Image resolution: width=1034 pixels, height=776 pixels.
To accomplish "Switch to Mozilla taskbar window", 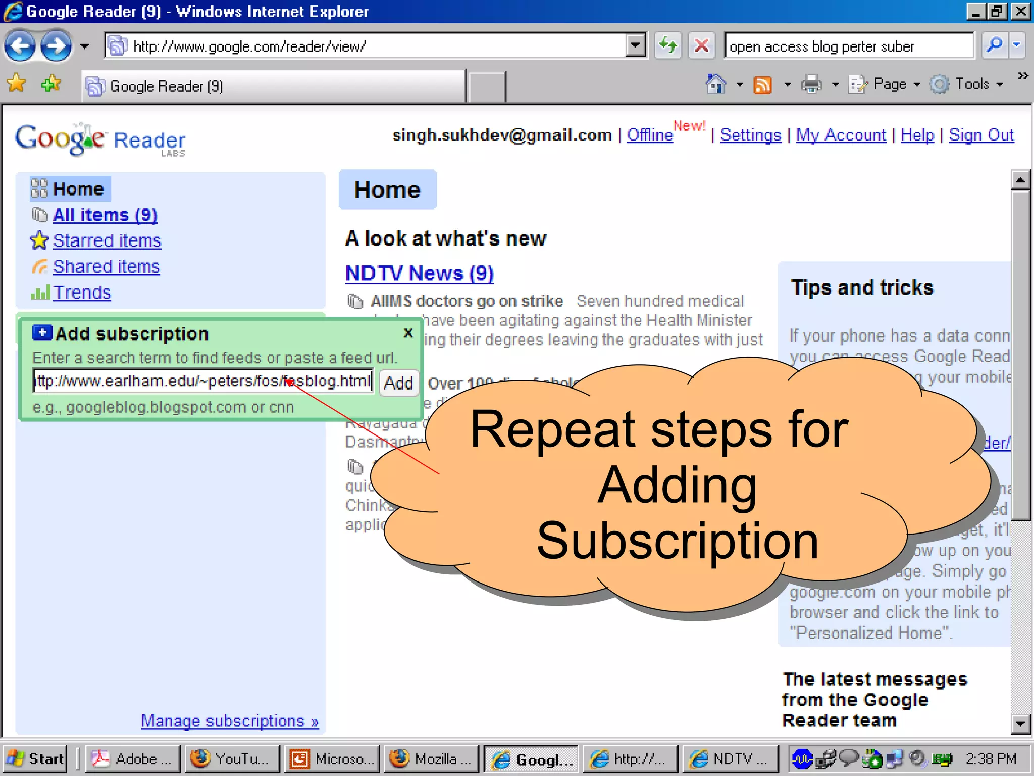I will pyautogui.click(x=431, y=759).
